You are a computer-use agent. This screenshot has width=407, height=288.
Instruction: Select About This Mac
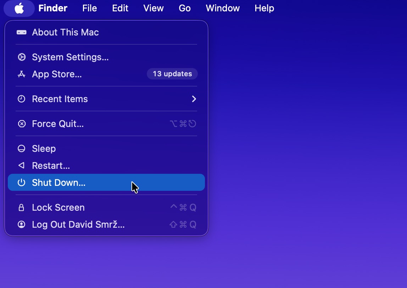tap(66, 32)
